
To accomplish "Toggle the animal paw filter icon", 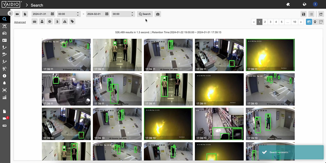I will pos(49,22).
